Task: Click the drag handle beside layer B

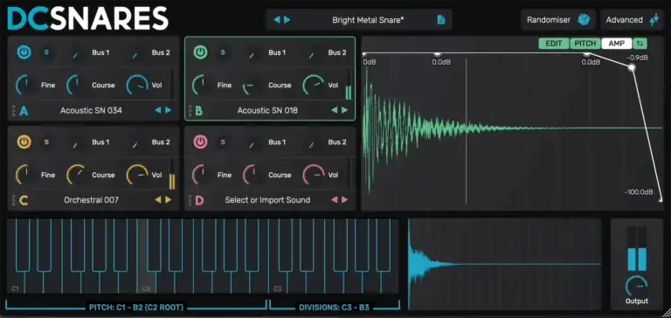Action: [x=190, y=111]
